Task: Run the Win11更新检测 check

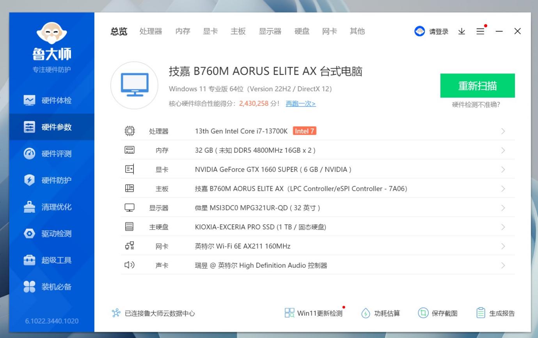Action: (314, 313)
